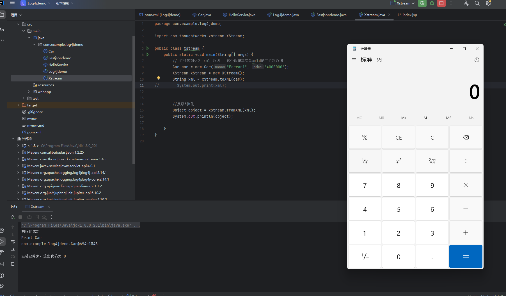Click calculator M+ memory add
The height and width of the screenshot is (296, 506).
(404, 118)
